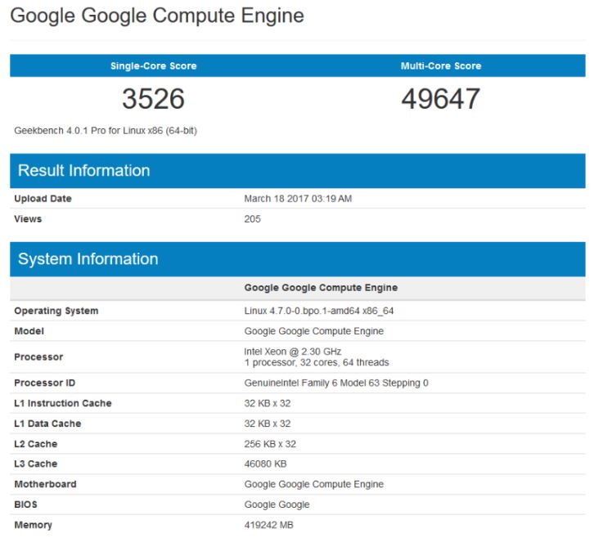Click the Views label
This screenshot has height=538, width=594.
click(28, 219)
